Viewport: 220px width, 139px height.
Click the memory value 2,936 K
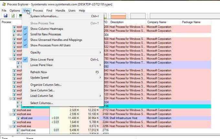(74, 114)
